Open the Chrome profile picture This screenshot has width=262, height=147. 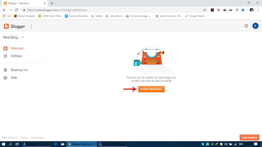pos(251,10)
